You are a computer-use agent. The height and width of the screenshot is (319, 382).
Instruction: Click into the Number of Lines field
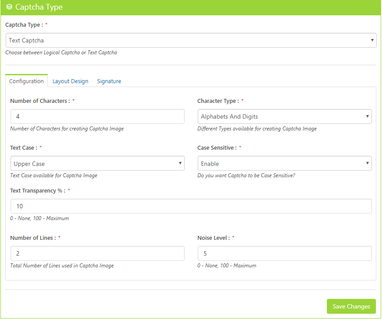(x=97, y=253)
